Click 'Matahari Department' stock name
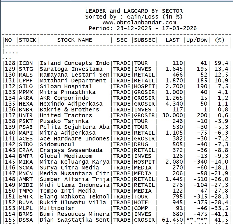 click(x=73, y=81)
